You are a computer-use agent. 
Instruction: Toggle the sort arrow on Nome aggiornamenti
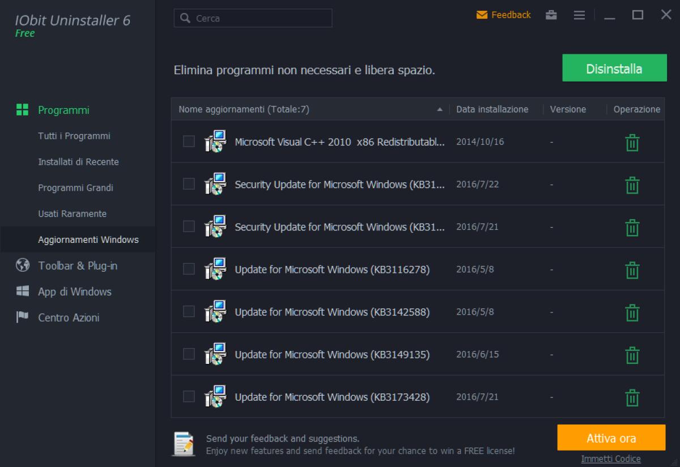pos(441,109)
